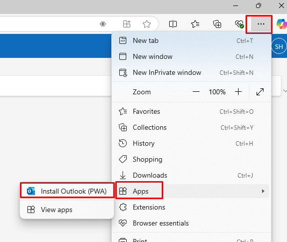Viewport: 287px width, 242px height.
Task: Open Browser essentials menu entry
Action: (x=192, y=223)
